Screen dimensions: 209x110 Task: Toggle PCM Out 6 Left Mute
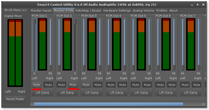160,85
